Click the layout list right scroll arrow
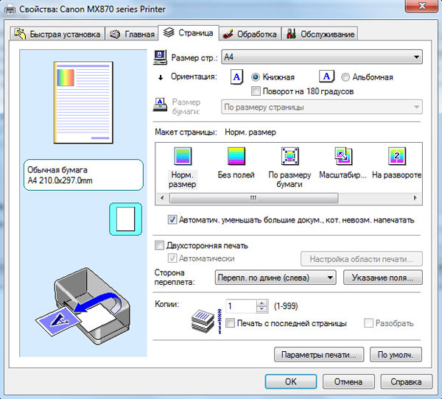This screenshot has height=399, width=442. pyautogui.click(x=415, y=198)
